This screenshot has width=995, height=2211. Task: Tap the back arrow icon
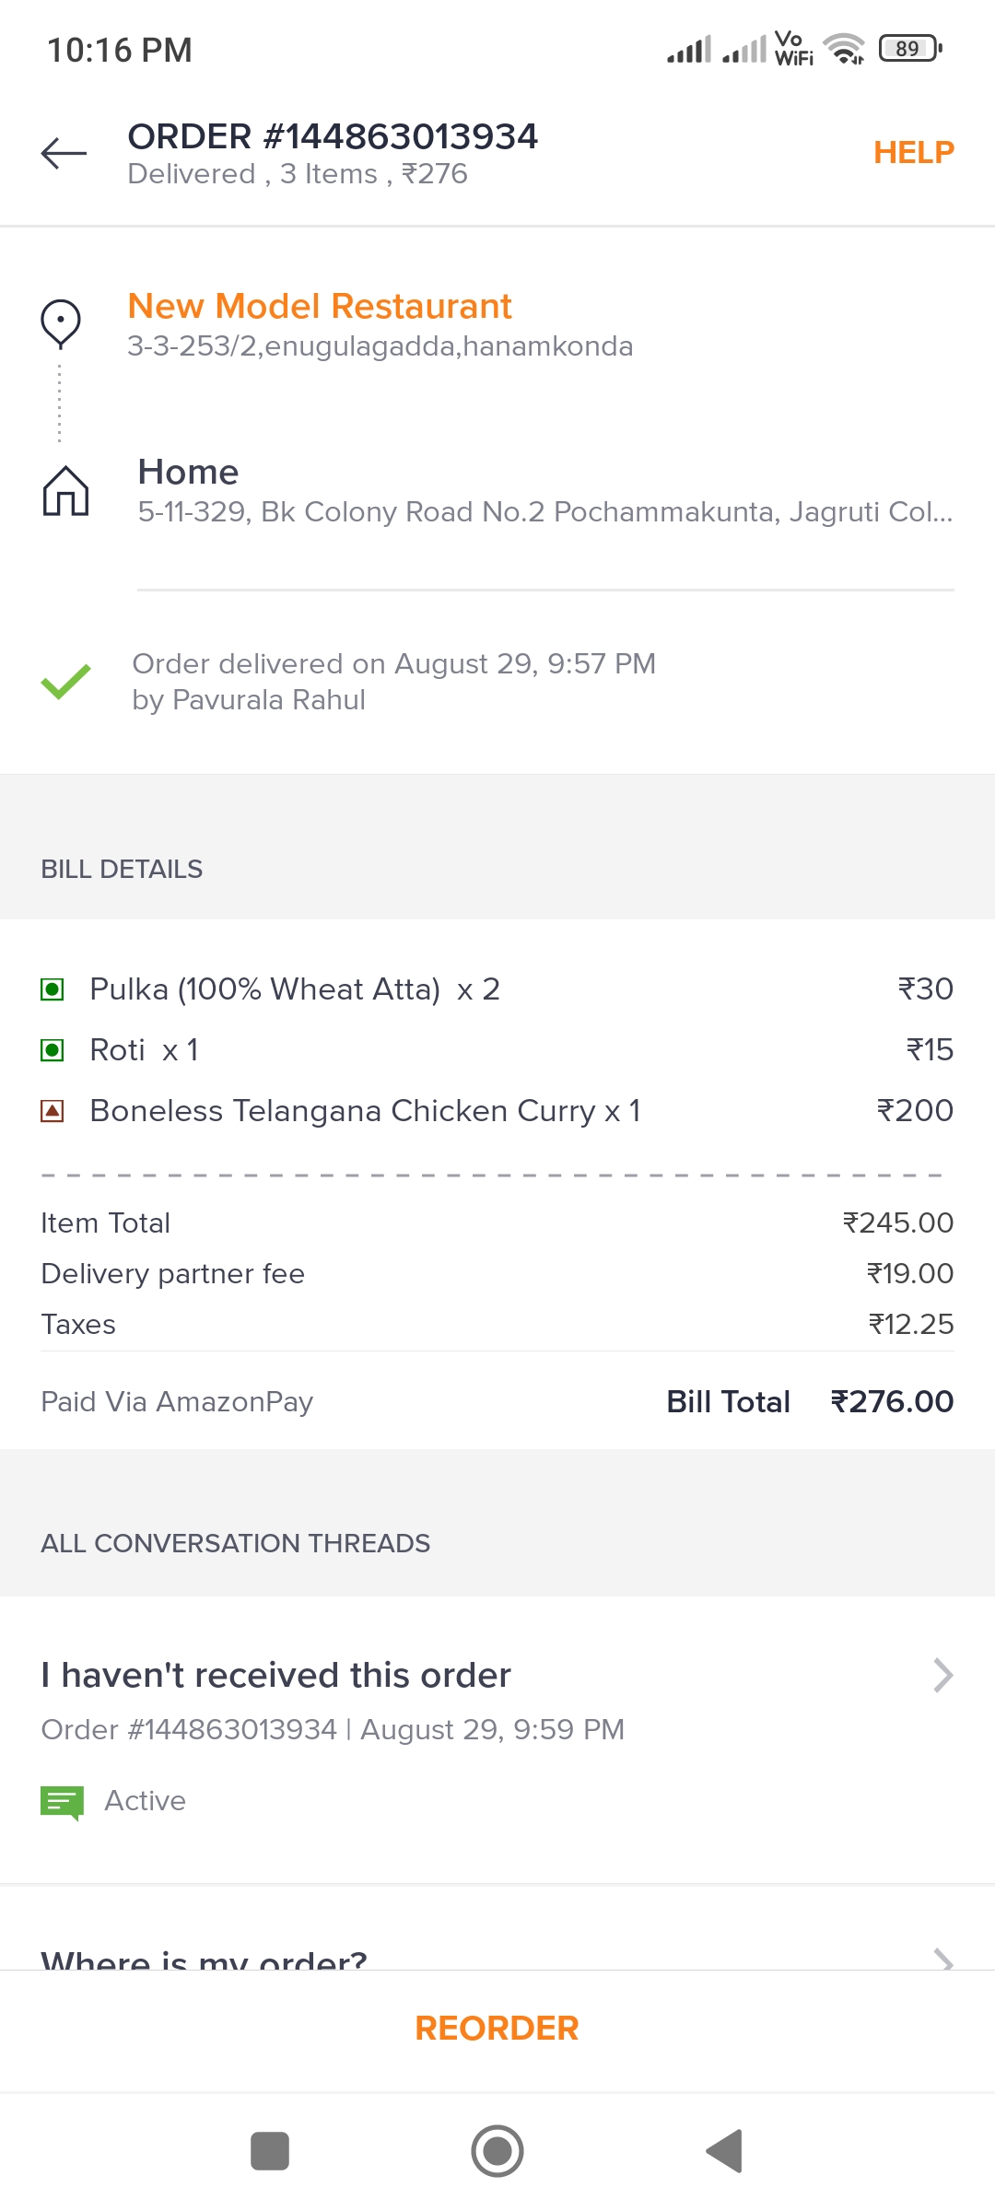[64, 153]
